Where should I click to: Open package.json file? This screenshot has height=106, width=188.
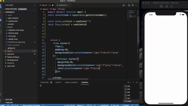click(13, 60)
